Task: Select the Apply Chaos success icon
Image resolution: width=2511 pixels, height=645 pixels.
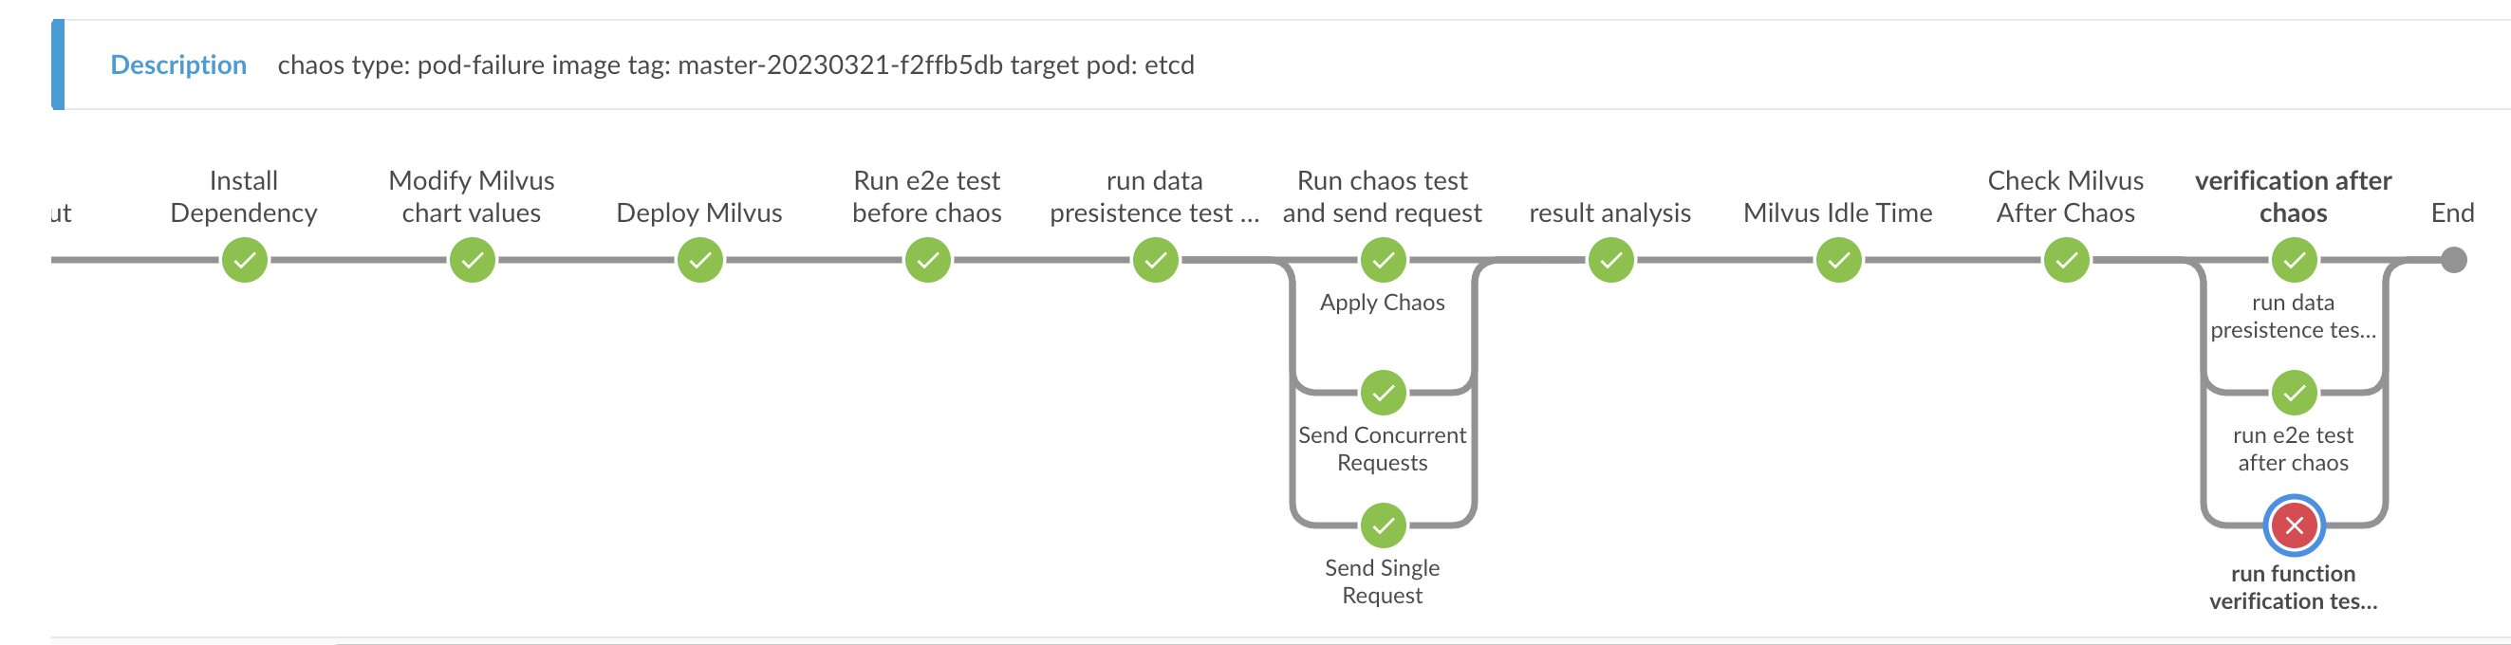Action: (1383, 259)
